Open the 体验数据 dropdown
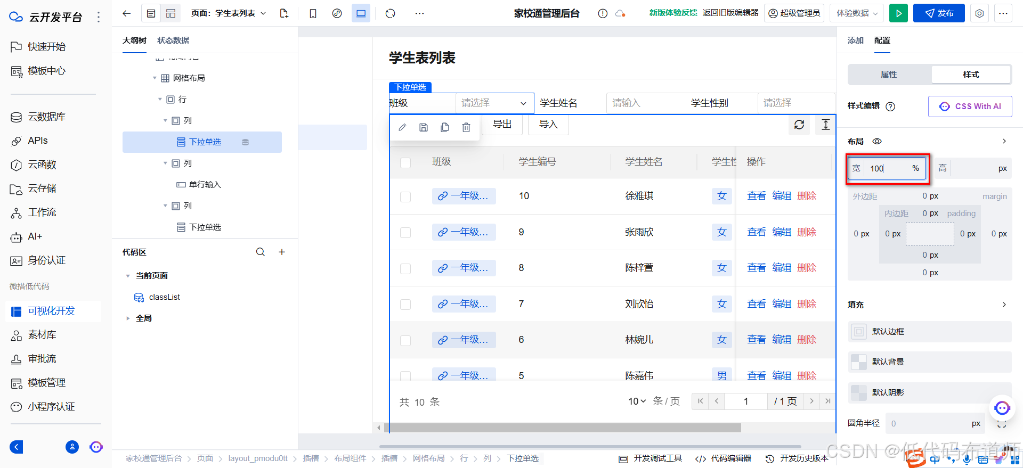This screenshot has width=1023, height=468. (857, 13)
